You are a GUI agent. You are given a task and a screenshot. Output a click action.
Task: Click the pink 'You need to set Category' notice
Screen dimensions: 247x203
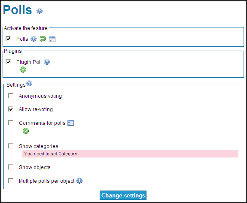click(x=130, y=154)
